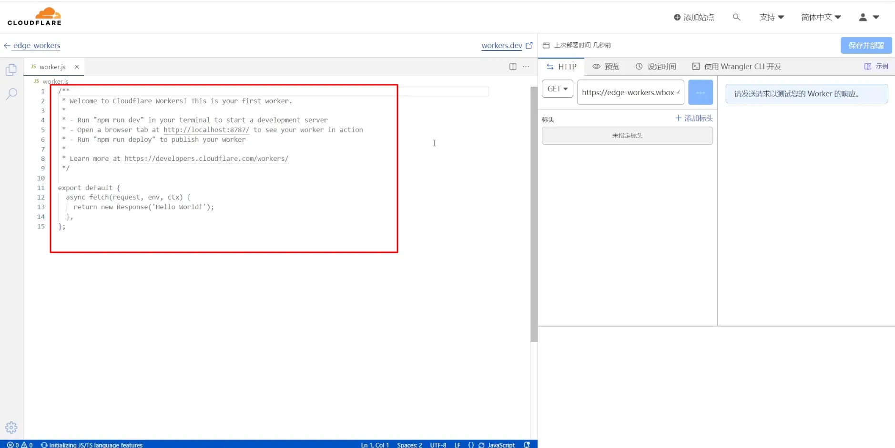Click Initializing JS/TS language features status
This screenshot has height=448, width=895.
[x=92, y=445]
